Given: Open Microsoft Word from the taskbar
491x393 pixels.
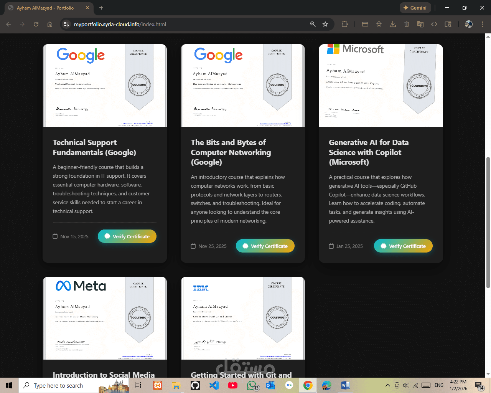Looking at the screenshot, I should (x=345, y=385).
